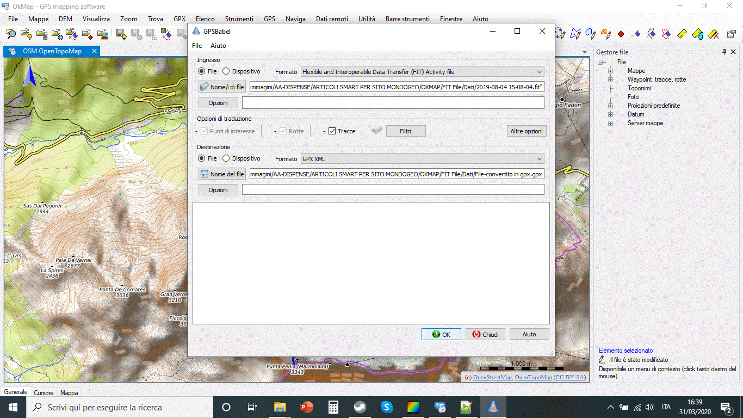
Task: Click the open folder icon with landscape image
Action: 103,34
